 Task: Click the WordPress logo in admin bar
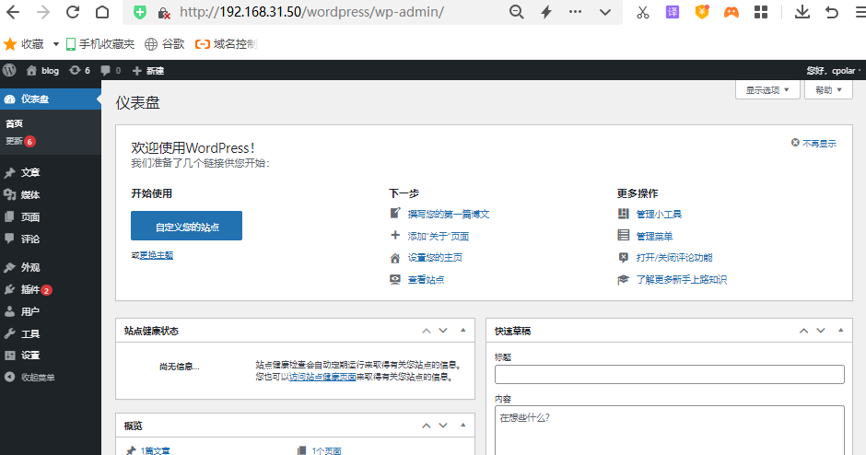tap(9, 70)
